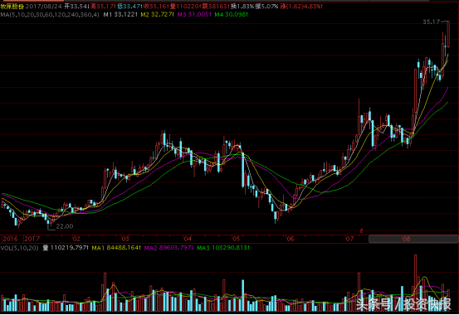Select the yellow M2 32.727 legend entry
Viewport: 459px width, 315px height.
pos(157,14)
